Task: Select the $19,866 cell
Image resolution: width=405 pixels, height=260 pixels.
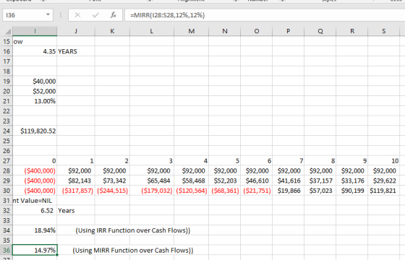Action: [289, 191]
